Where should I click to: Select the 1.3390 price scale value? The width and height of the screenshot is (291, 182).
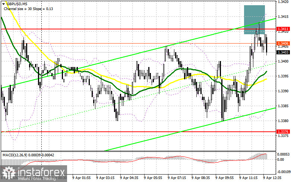(283, 91)
